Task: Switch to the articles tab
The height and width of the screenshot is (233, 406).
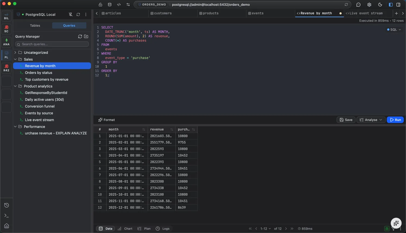Action: 124,13
